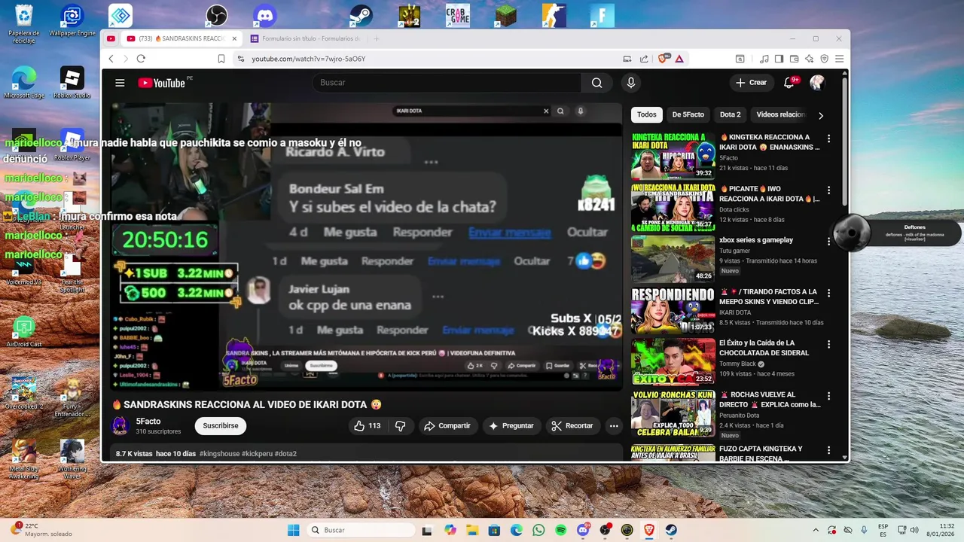Screen dimensions: 964x542
Task: Select the Videos relacionados filter chip
Action: pos(780,114)
